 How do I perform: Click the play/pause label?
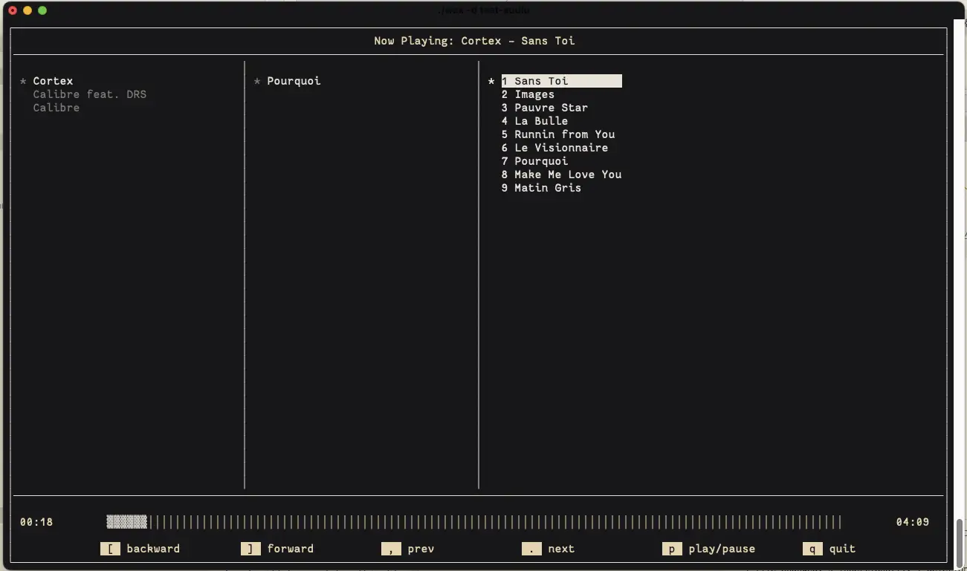(722, 549)
